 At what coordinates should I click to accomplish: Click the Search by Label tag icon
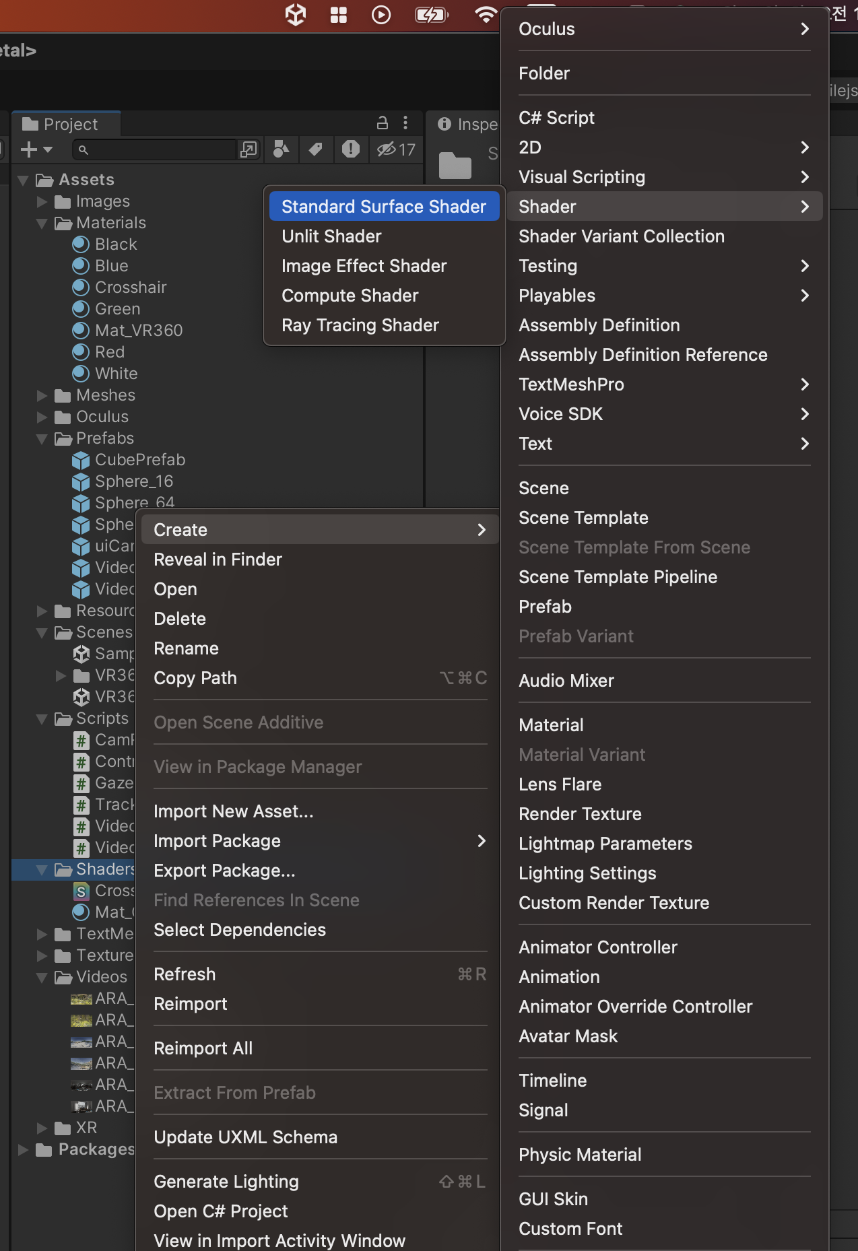[315, 149]
